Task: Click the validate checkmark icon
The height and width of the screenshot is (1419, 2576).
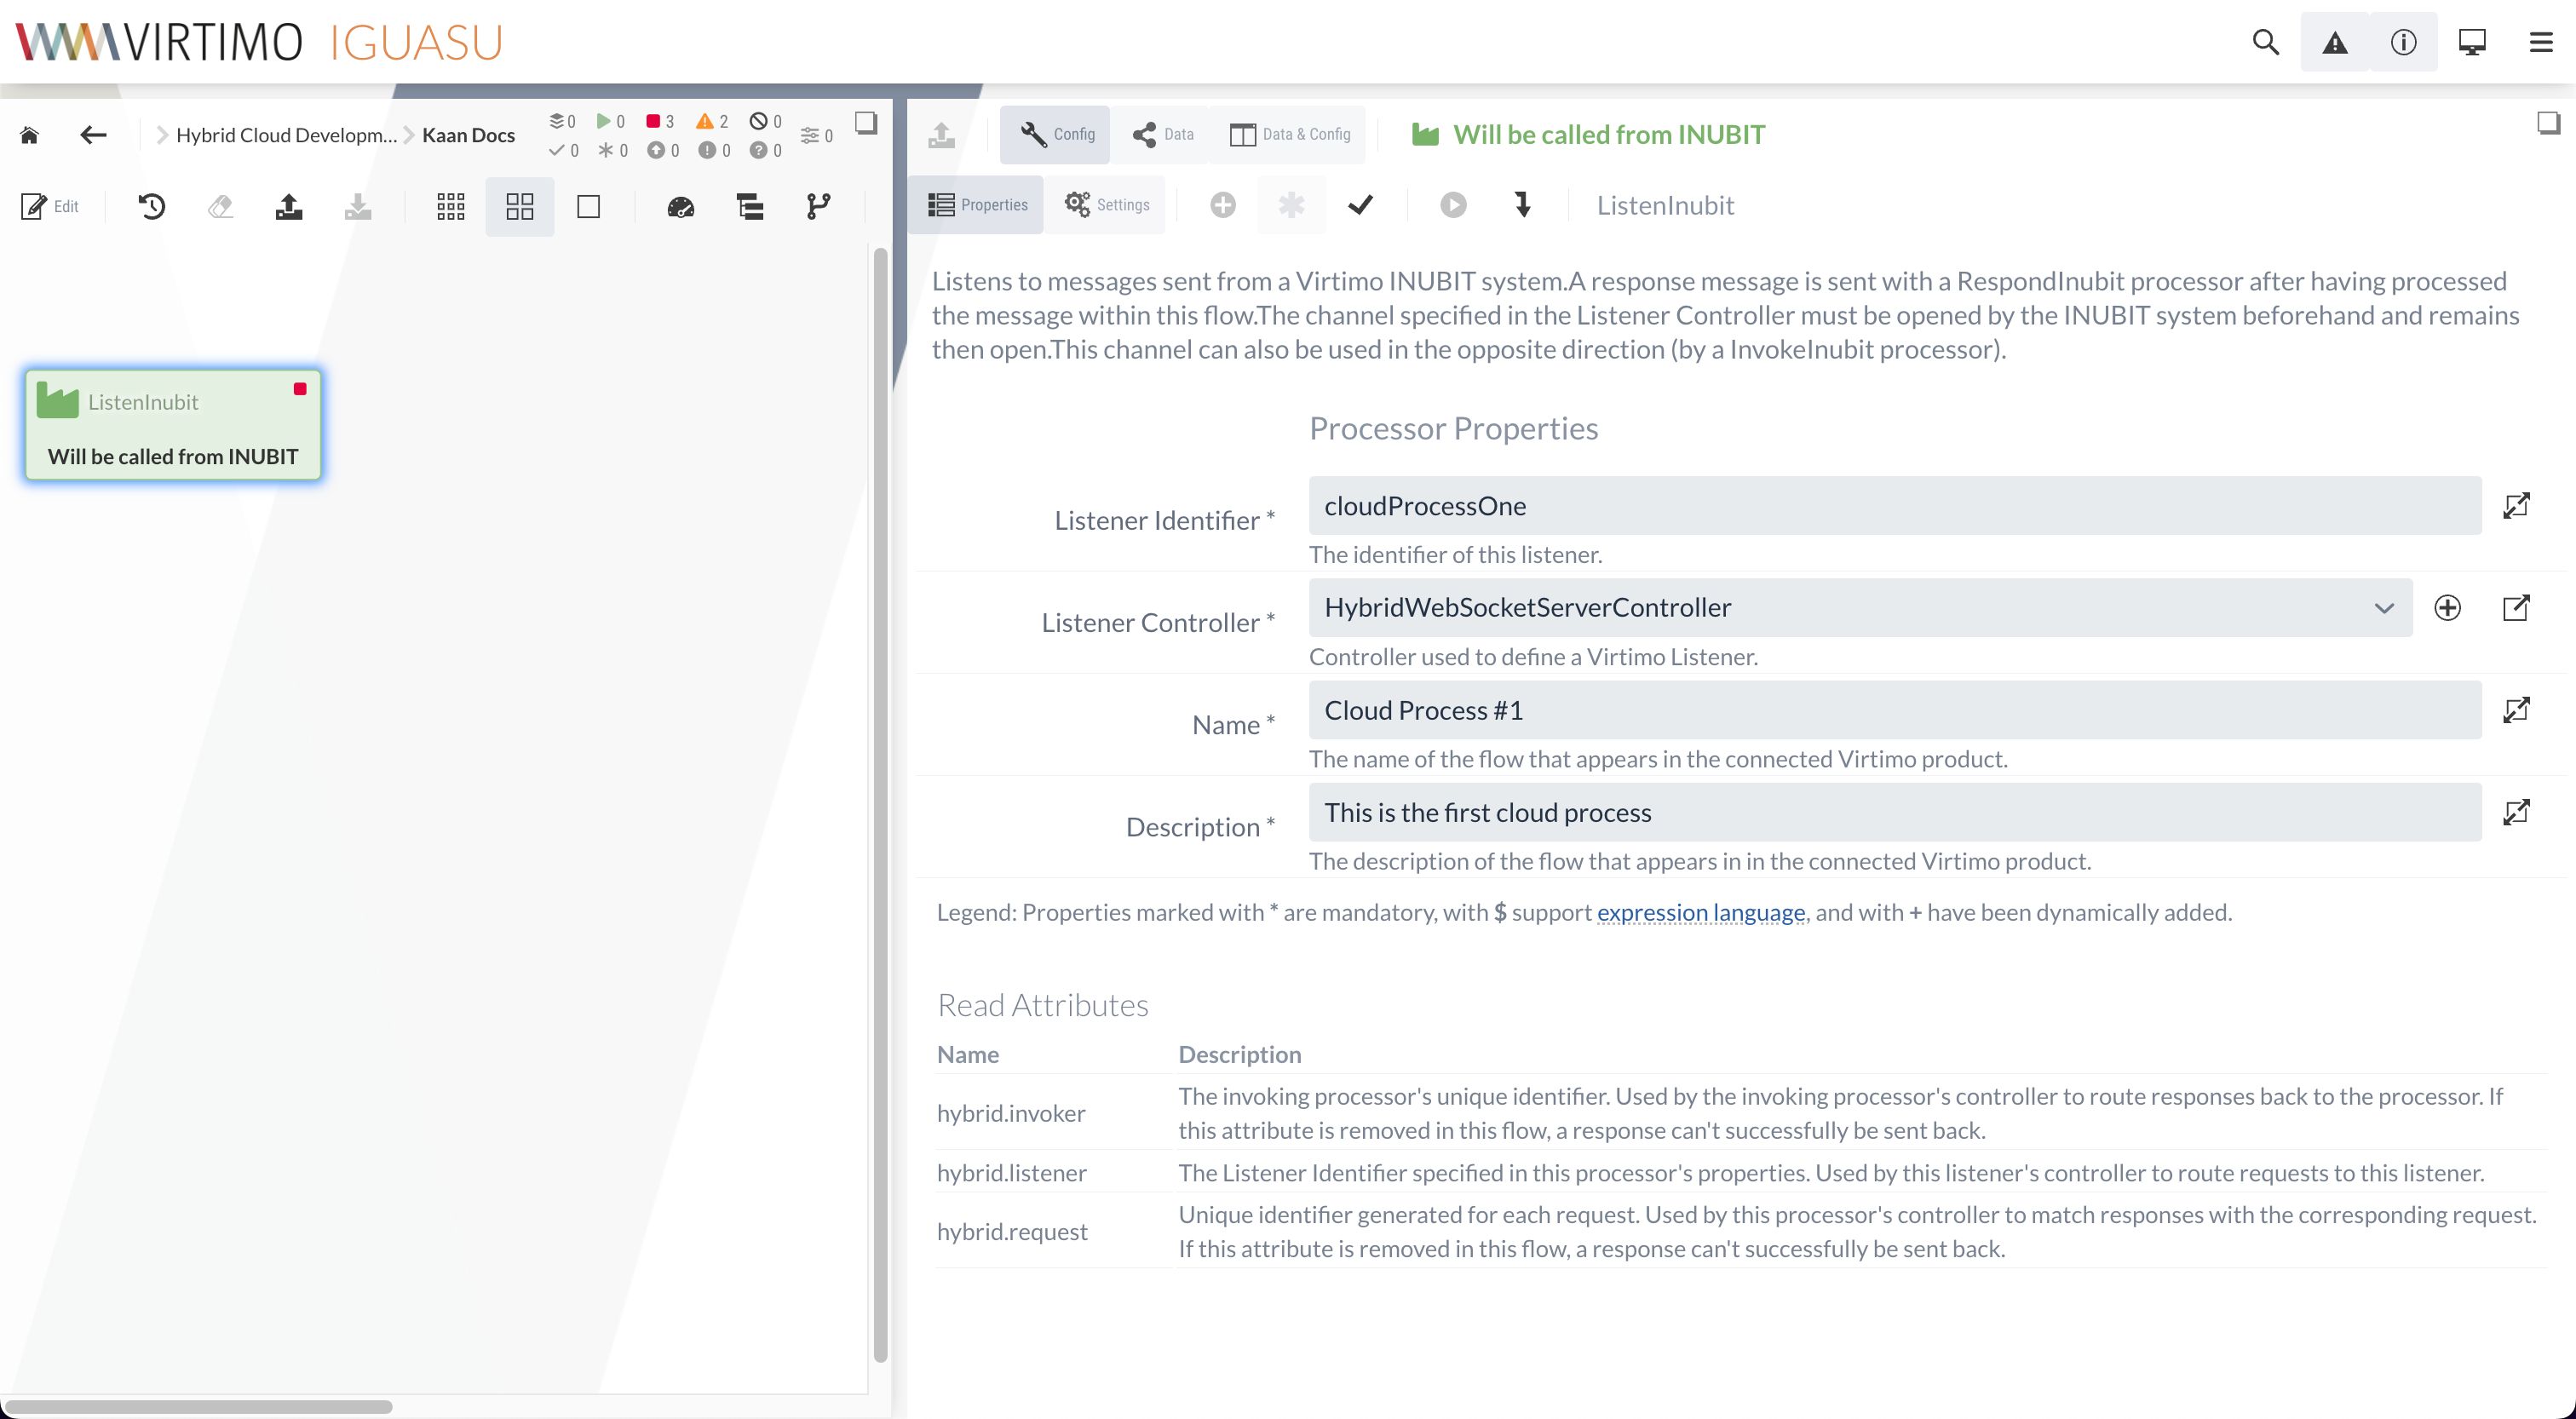Action: click(1360, 205)
